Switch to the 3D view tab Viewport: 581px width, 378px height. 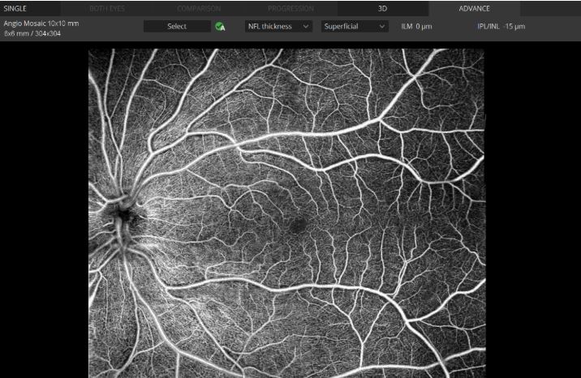pyautogui.click(x=383, y=8)
